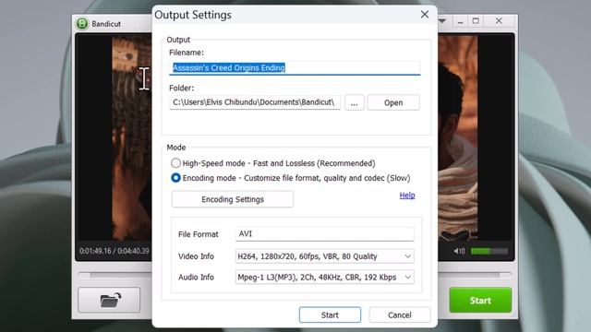This screenshot has height=332, width=591.
Task: Click the Filename text field
Action: point(295,67)
